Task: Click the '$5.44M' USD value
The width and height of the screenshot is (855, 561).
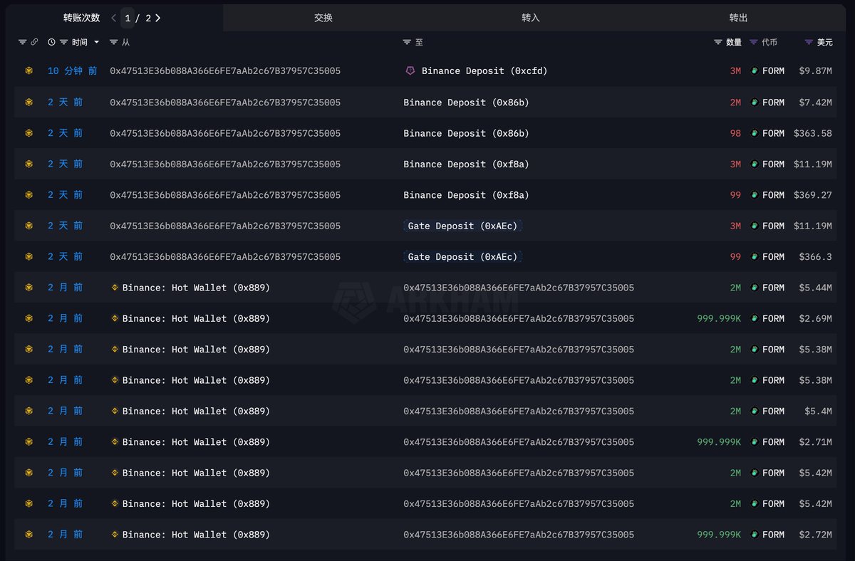Action: click(815, 288)
